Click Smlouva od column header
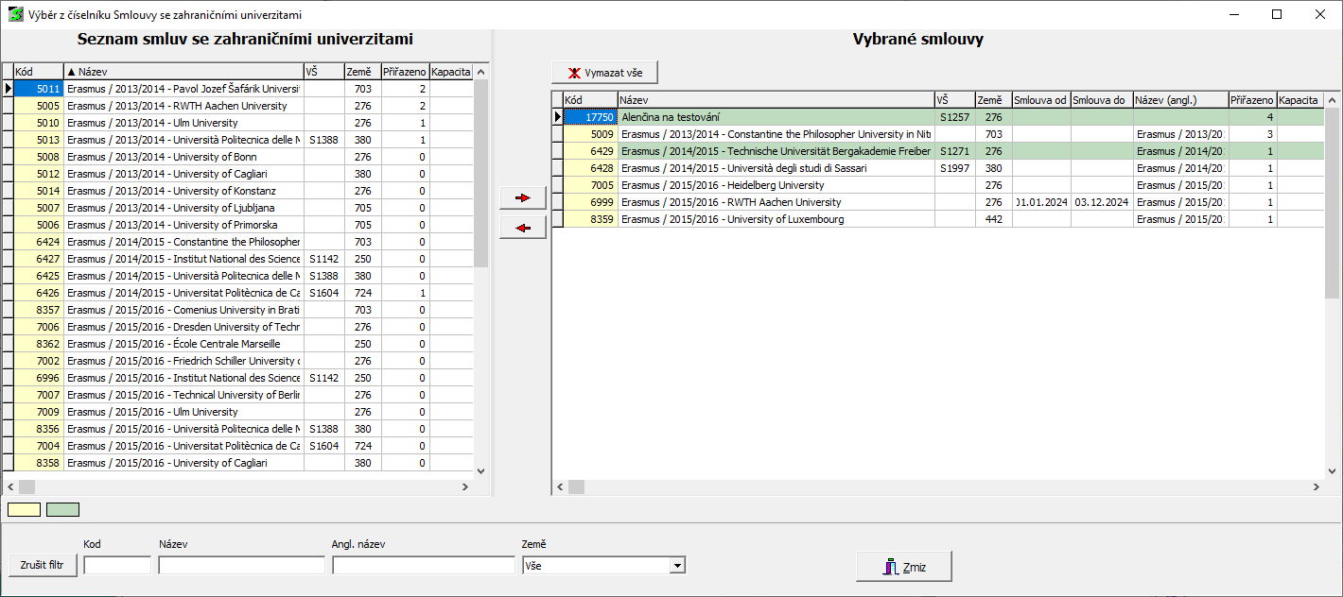The width and height of the screenshot is (1343, 597). 1040,100
